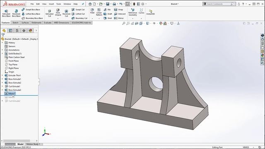This screenshot has height=149, width=265.
Task: Open dropdown below Reference Geometry
Action: click(x=132, y=18)
